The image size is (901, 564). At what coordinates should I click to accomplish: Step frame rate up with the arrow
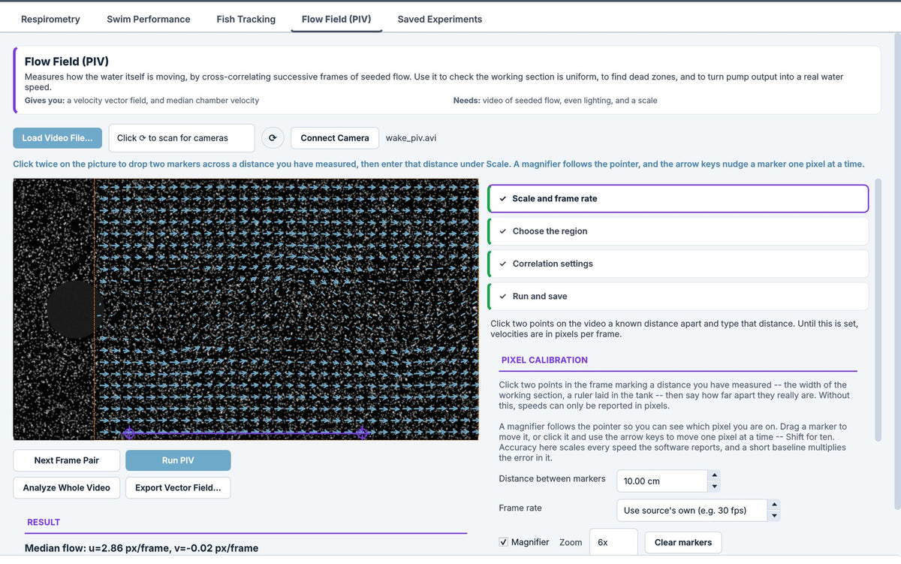tap(774, 505)
